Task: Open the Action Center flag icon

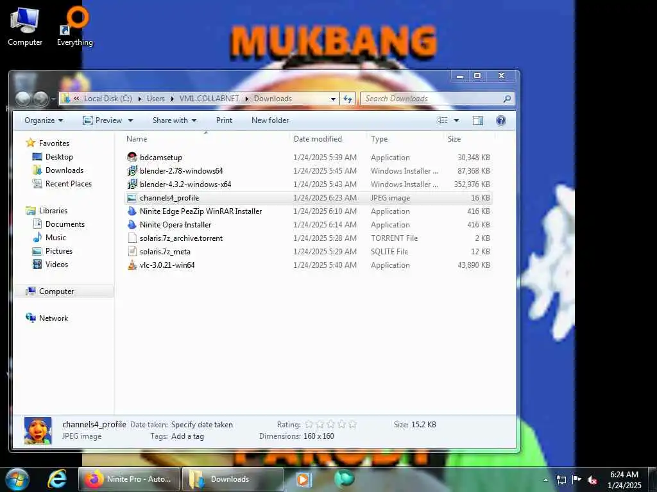Action: [x=577, y=480]
